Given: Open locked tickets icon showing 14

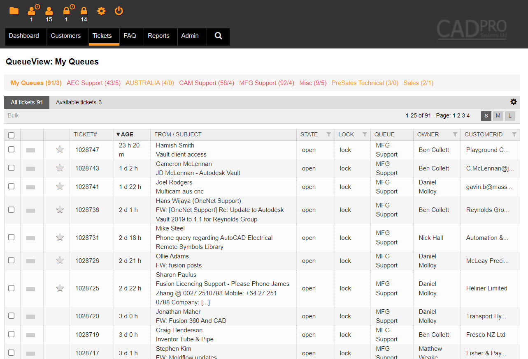Looking at the screenshot, I should click(84, 11).
